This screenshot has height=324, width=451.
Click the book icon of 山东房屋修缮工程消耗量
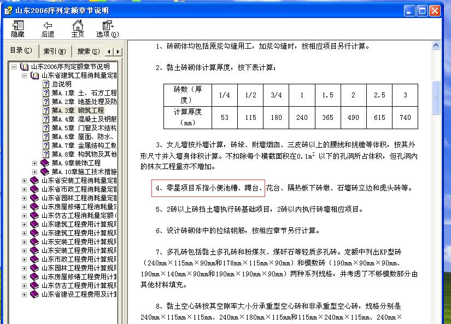[34, 207]
